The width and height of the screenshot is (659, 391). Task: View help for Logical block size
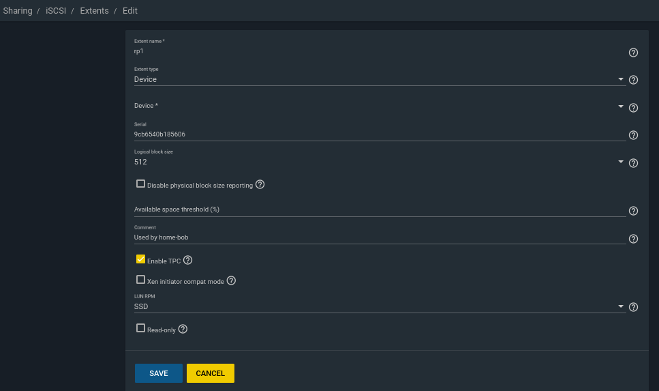[633, 163]
